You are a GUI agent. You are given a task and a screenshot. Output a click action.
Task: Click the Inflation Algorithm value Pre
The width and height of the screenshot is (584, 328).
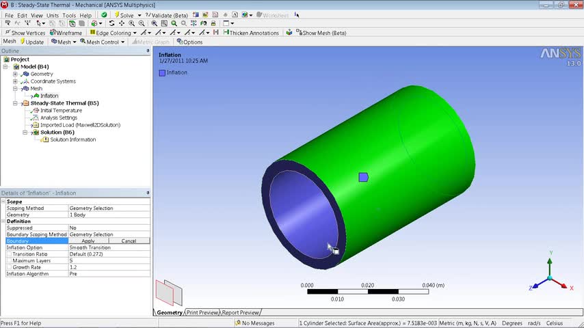[109, 273]
